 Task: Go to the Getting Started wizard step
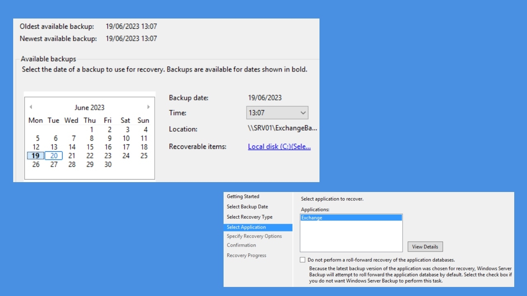[243, 196]
